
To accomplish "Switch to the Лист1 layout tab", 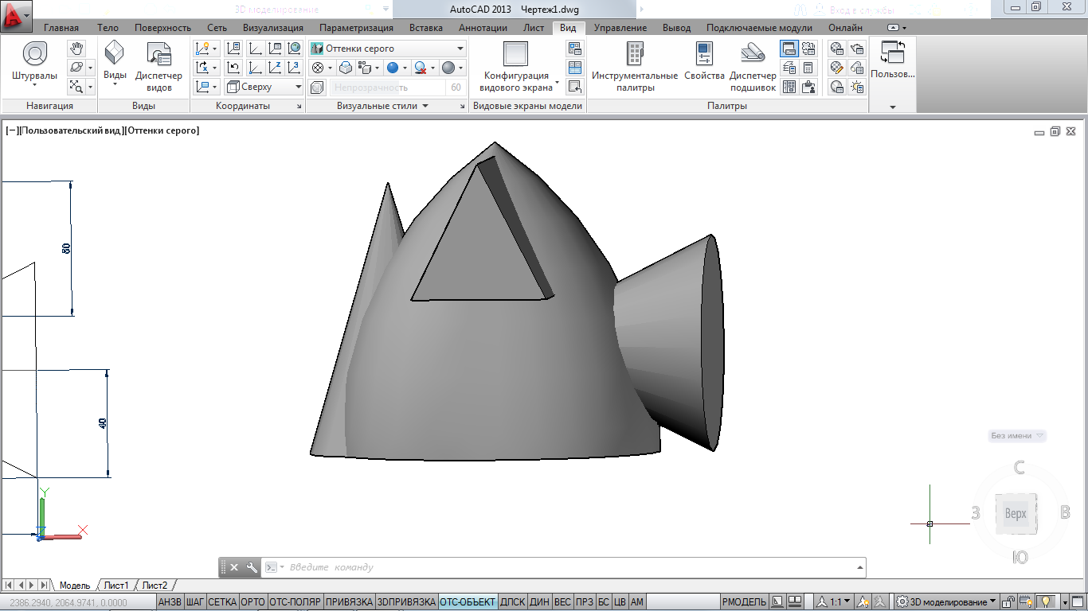I will point(116,586).
